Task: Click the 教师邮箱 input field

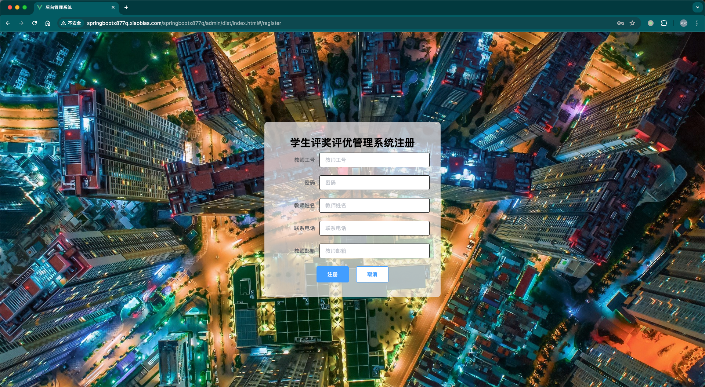Action: pyautogui.click(x=374, y=251)
